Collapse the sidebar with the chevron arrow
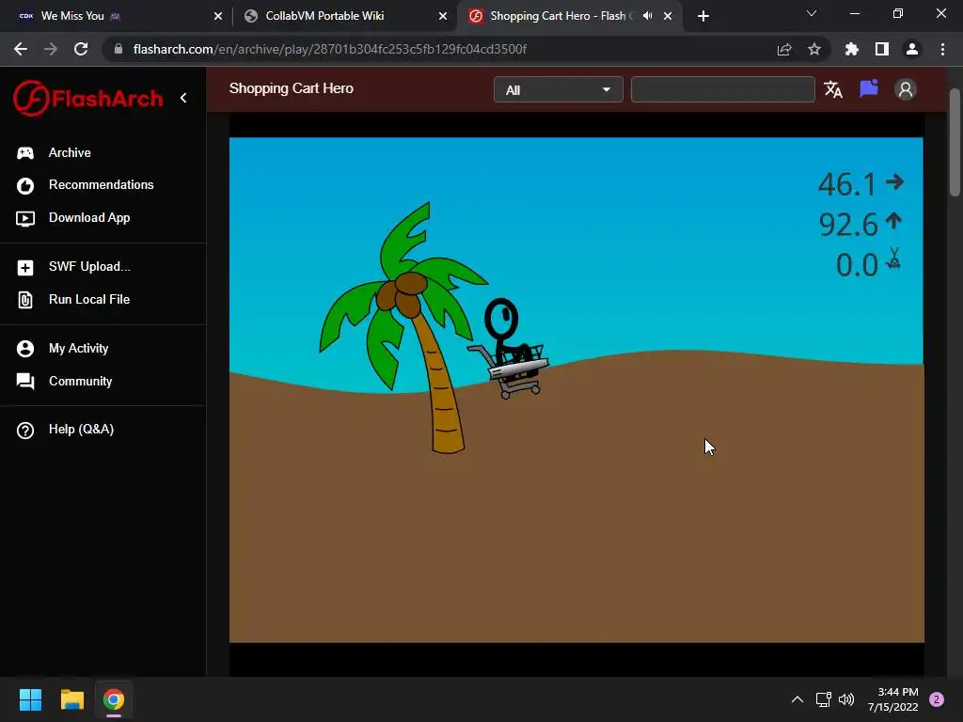 pos(183,98)
